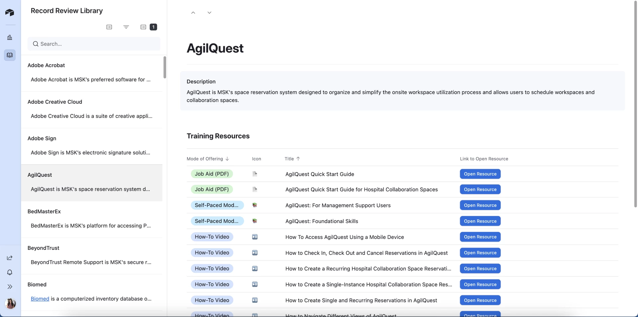Go to next record with down chevron
638x317 pixels.
point(209,13)
